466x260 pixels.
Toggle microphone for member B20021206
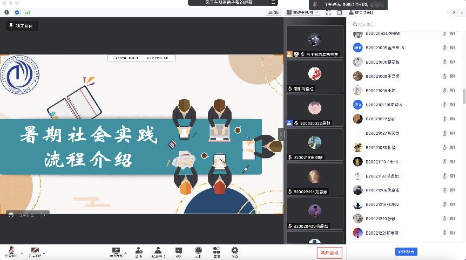pos(445,190)
